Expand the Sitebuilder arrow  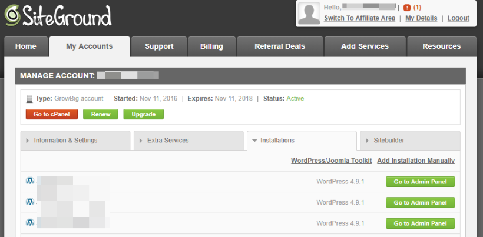tap(367, 141)
